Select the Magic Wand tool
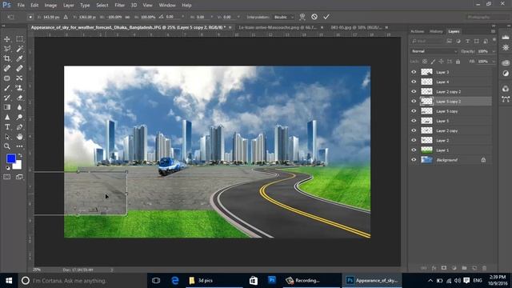This screenshot has height=288, width=512. coord(19,49)
